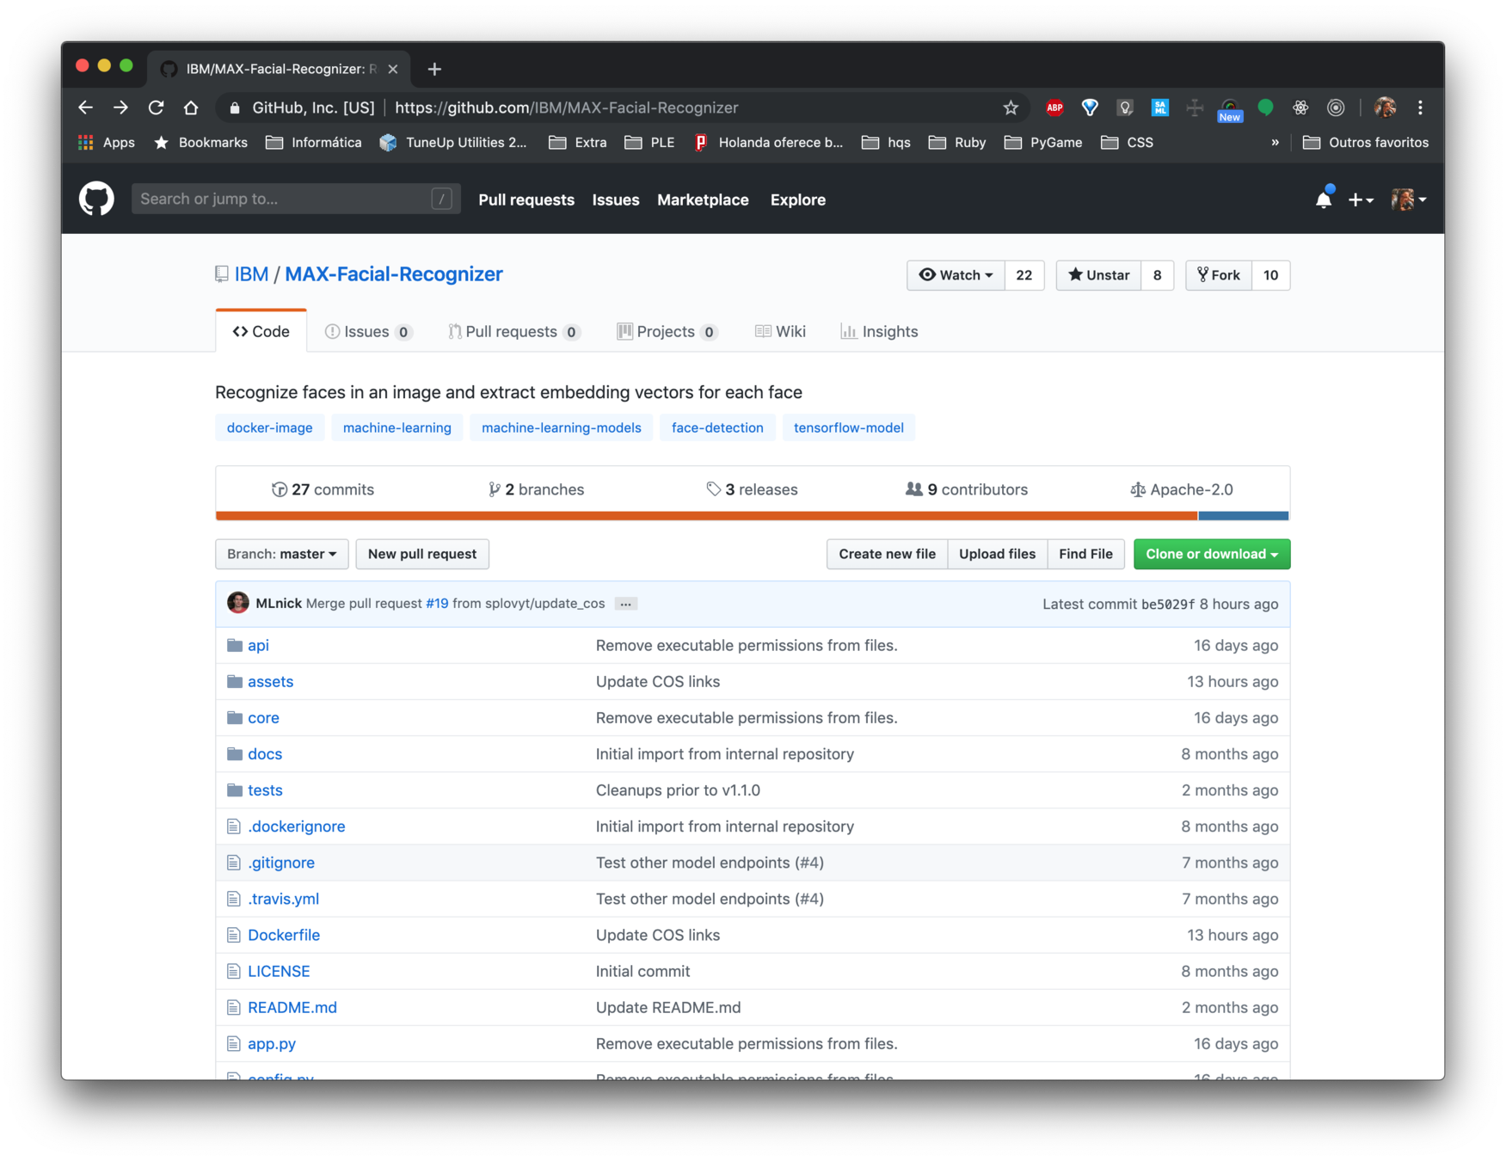
Task: Click the Unstar button
Action: click(1098, 275)
